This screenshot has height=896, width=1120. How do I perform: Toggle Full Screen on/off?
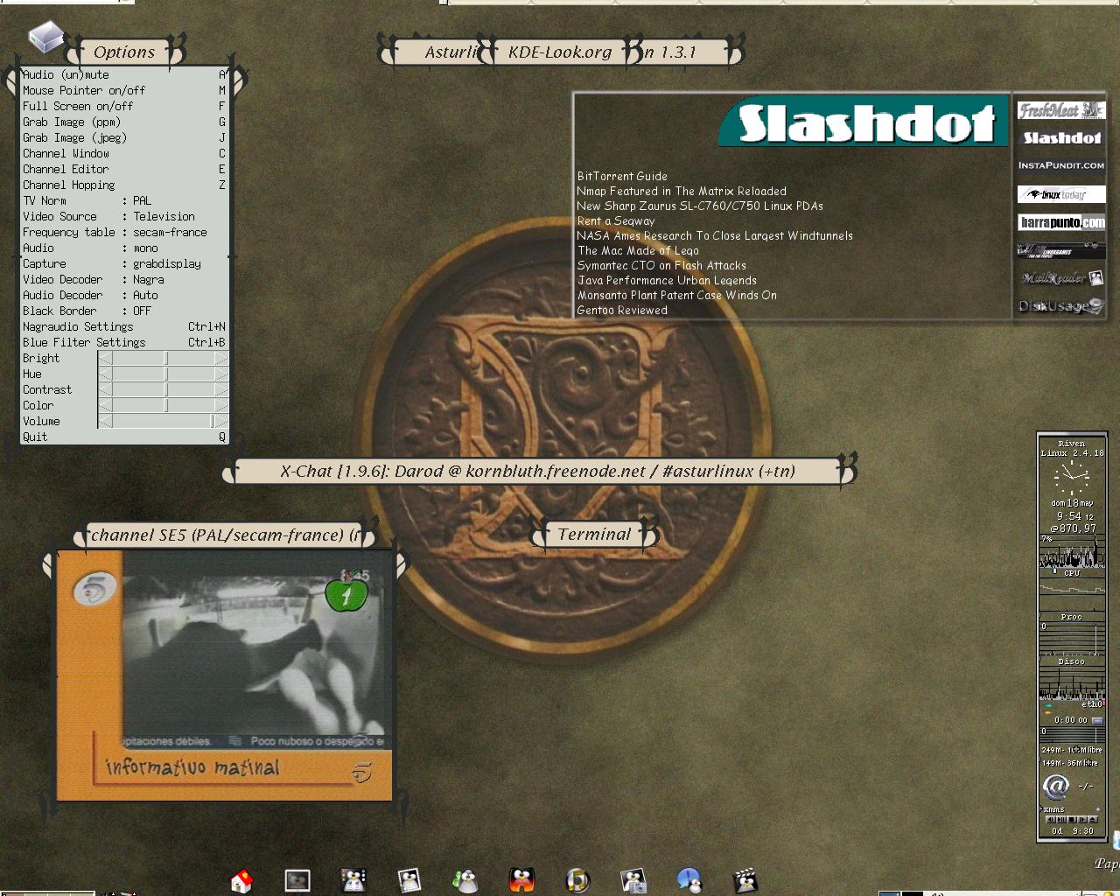pos(124,107)
